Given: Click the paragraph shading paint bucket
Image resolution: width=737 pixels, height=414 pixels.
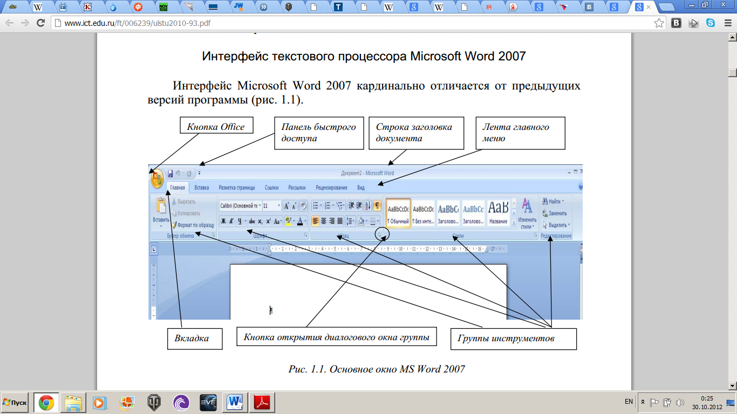Looking at the screenshot, I should pyautogui.click(x=361, y=220).
